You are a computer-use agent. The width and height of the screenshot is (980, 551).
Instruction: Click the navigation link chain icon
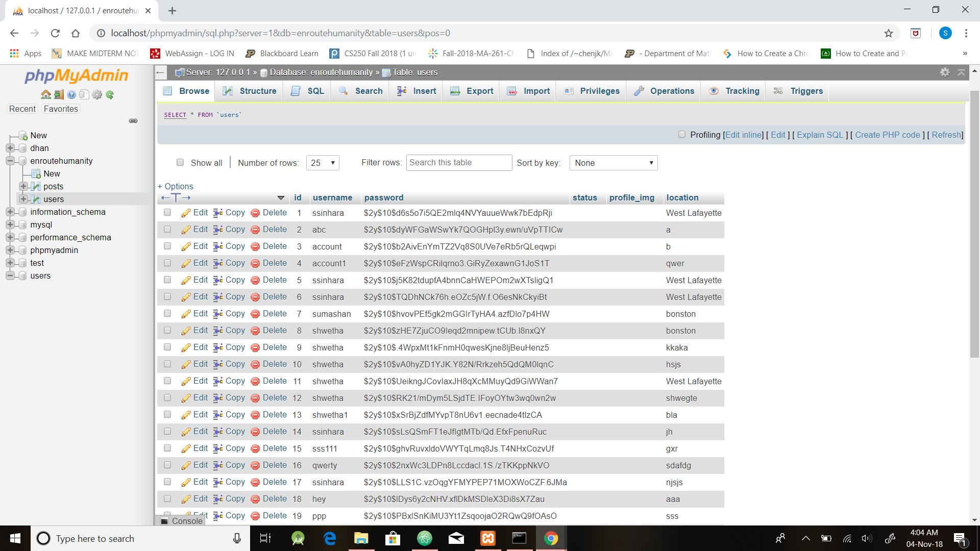[x=133, y=121]
